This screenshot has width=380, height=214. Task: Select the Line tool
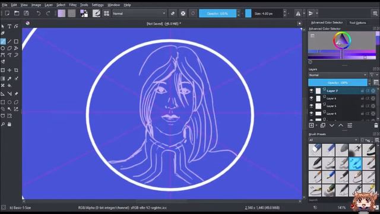tap(9, 42)
